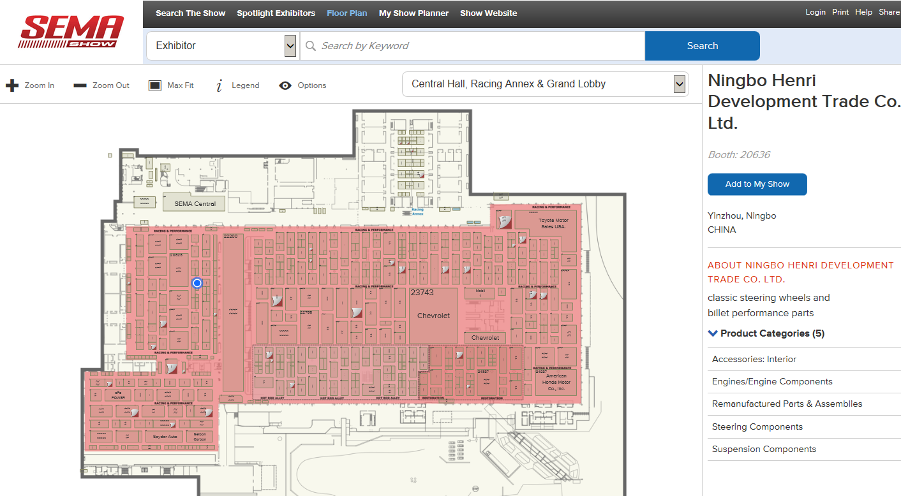
Task: Click the Zoom Out minus icon
Action: (80, 85)
